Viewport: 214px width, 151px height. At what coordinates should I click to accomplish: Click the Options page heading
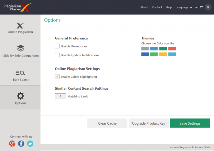52,20
